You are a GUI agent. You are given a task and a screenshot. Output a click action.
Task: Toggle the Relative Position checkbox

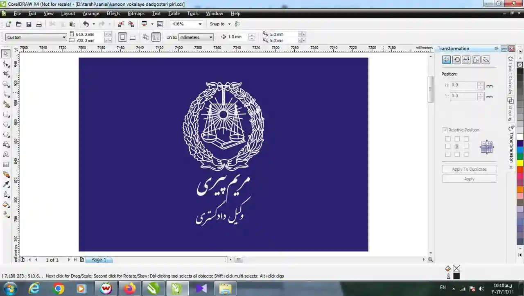click(x=445, y=130)
